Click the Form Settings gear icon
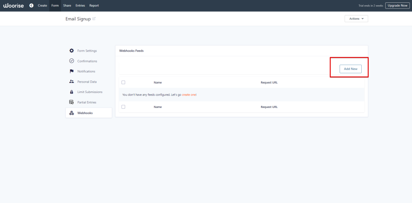Viewport: 412px width, 203px height. pos(72,51)
